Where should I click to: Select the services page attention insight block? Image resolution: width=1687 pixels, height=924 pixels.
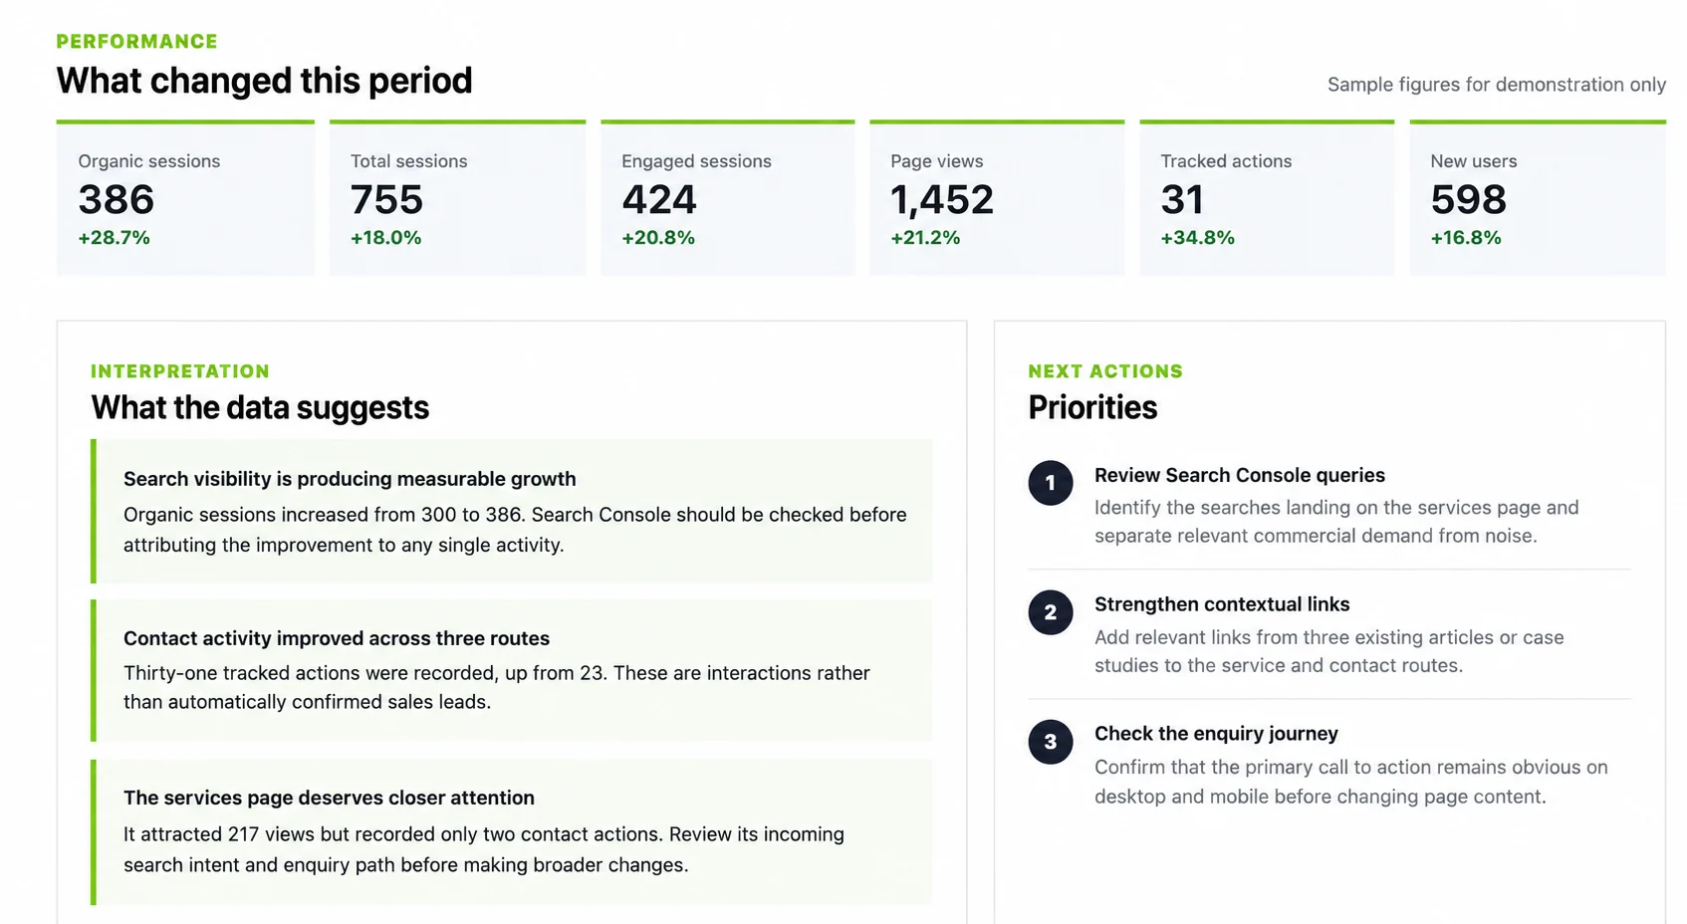[512, 832]
